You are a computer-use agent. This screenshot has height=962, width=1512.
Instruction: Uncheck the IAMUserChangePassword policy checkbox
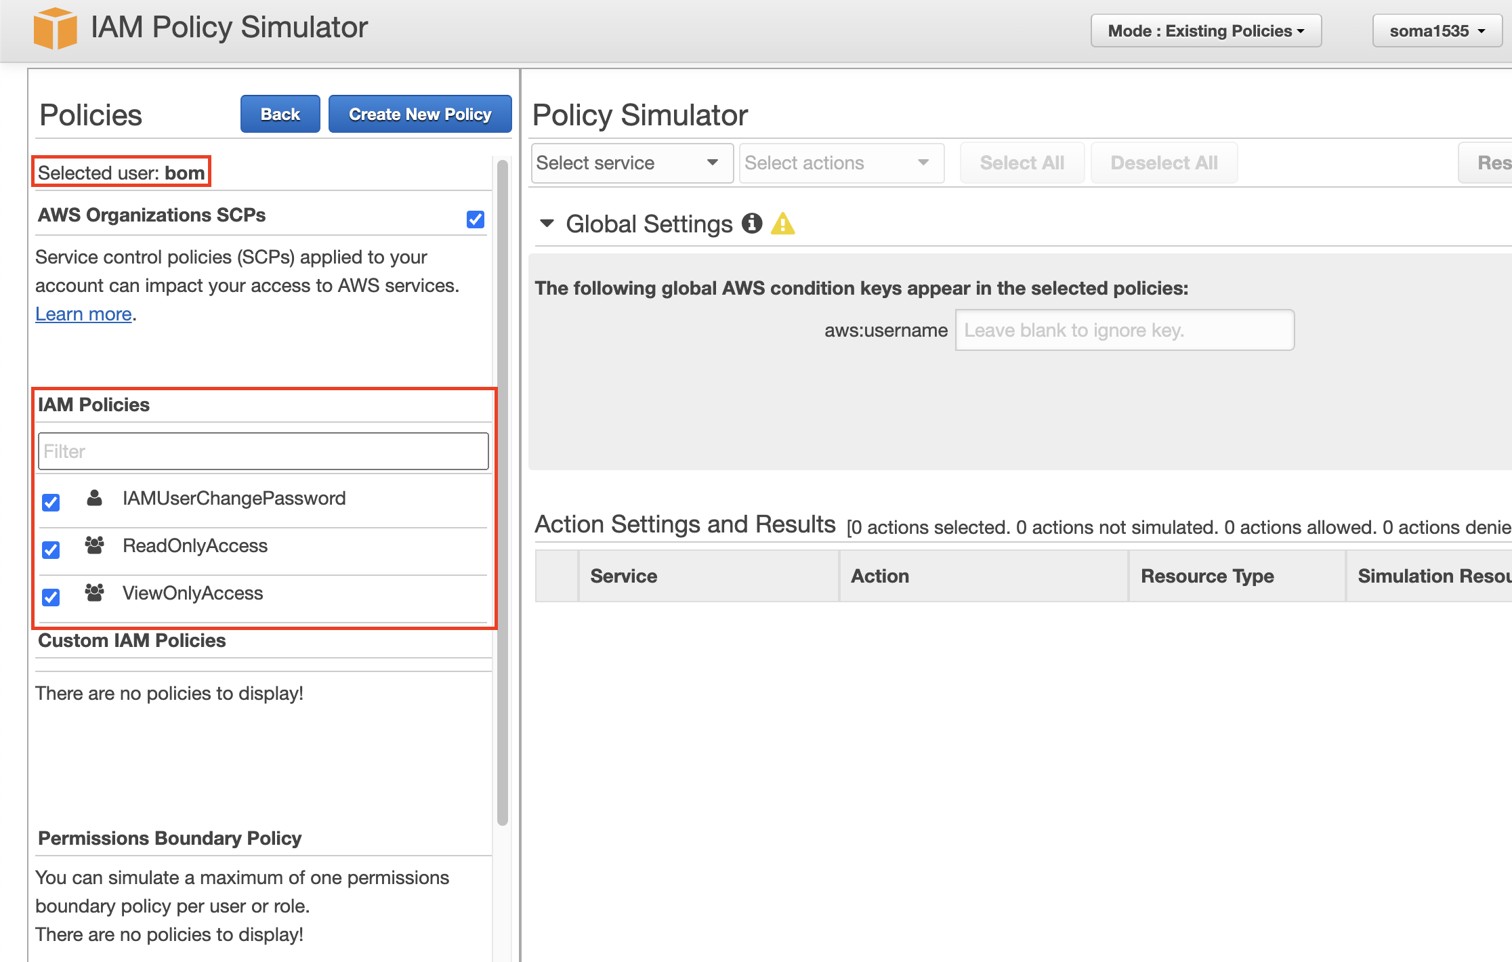(x=51, y=502)
